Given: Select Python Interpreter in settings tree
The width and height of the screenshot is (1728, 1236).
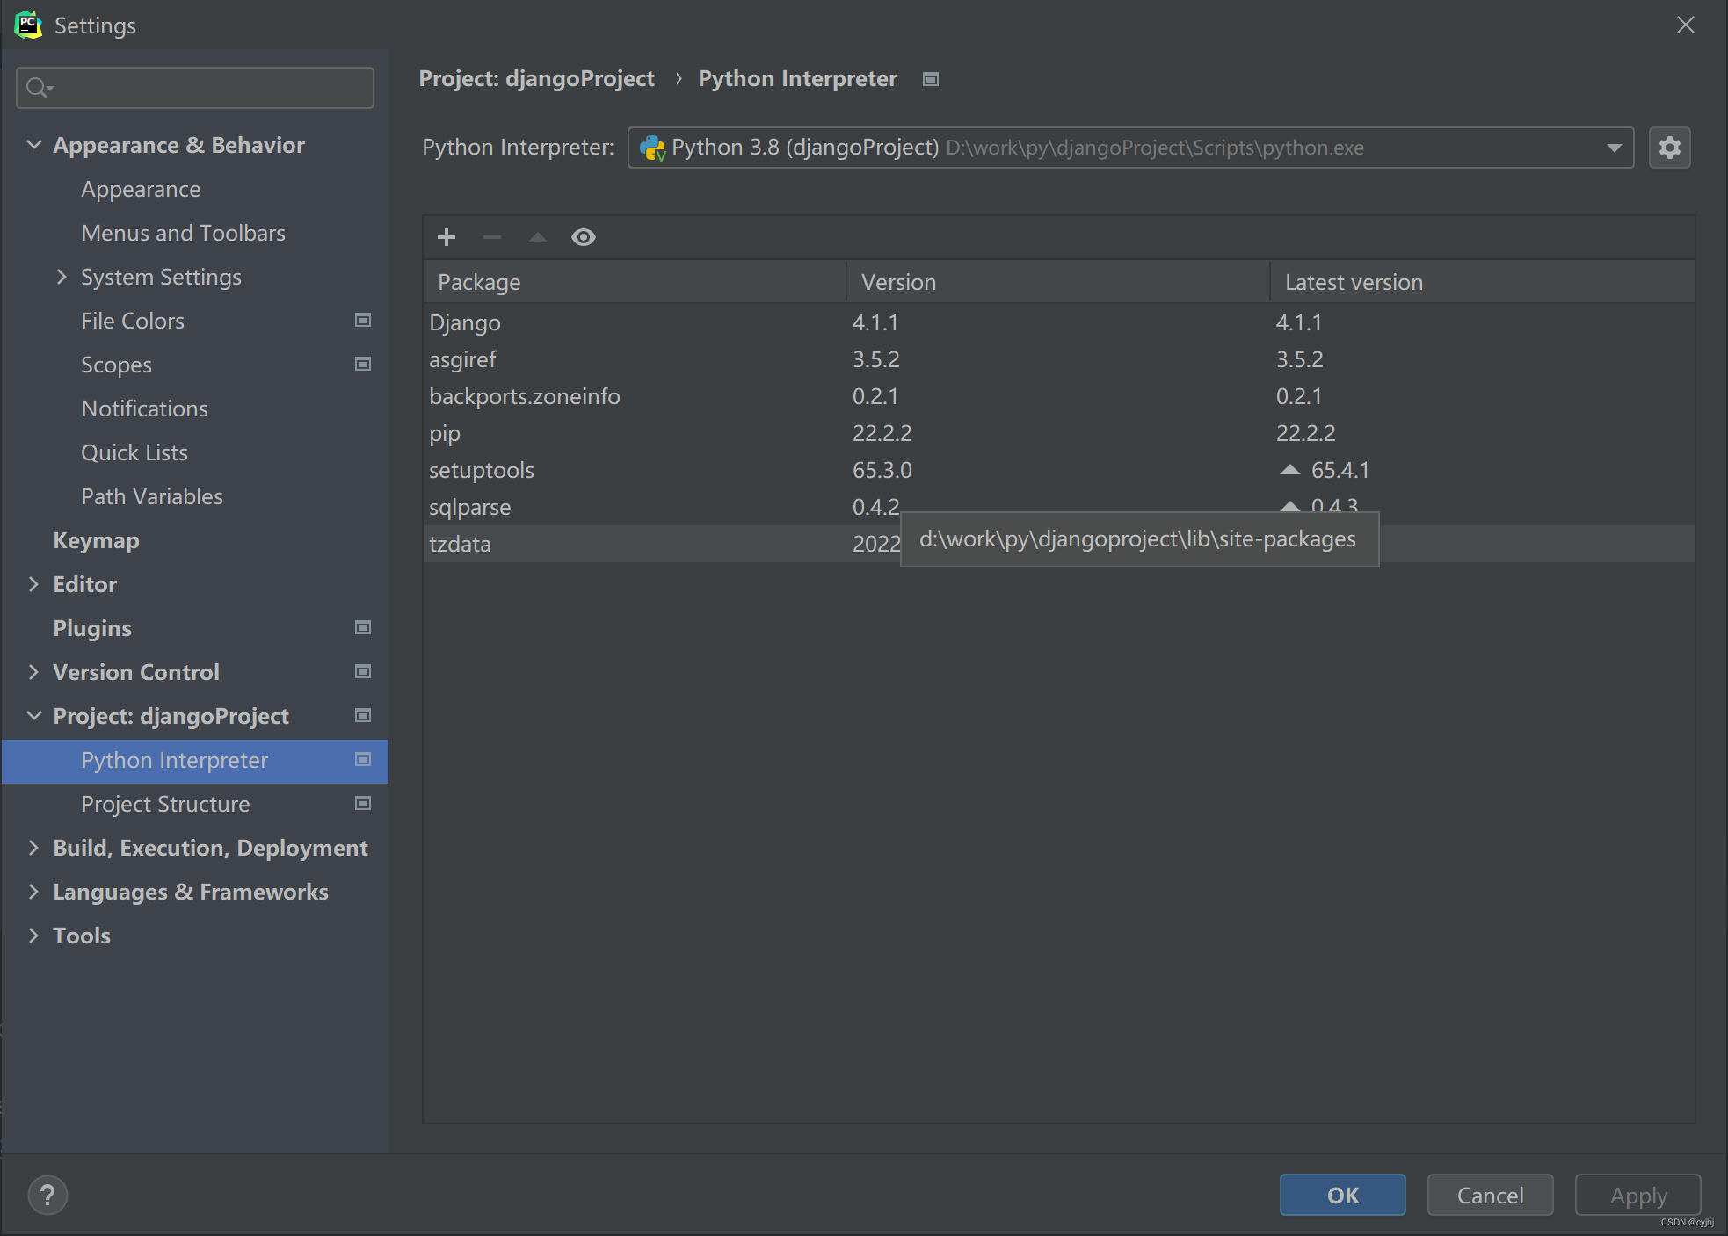Looking at the screenshot, I should 174,760.
